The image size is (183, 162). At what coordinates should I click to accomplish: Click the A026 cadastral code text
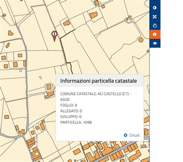click(x=65, y=99)
